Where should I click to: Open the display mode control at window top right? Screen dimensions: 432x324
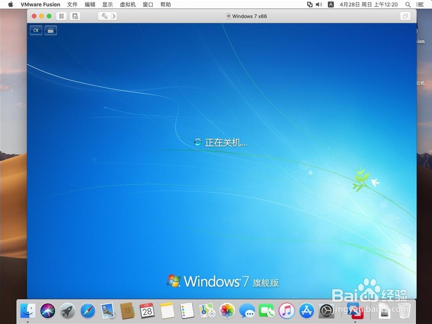tap(405, 16)
